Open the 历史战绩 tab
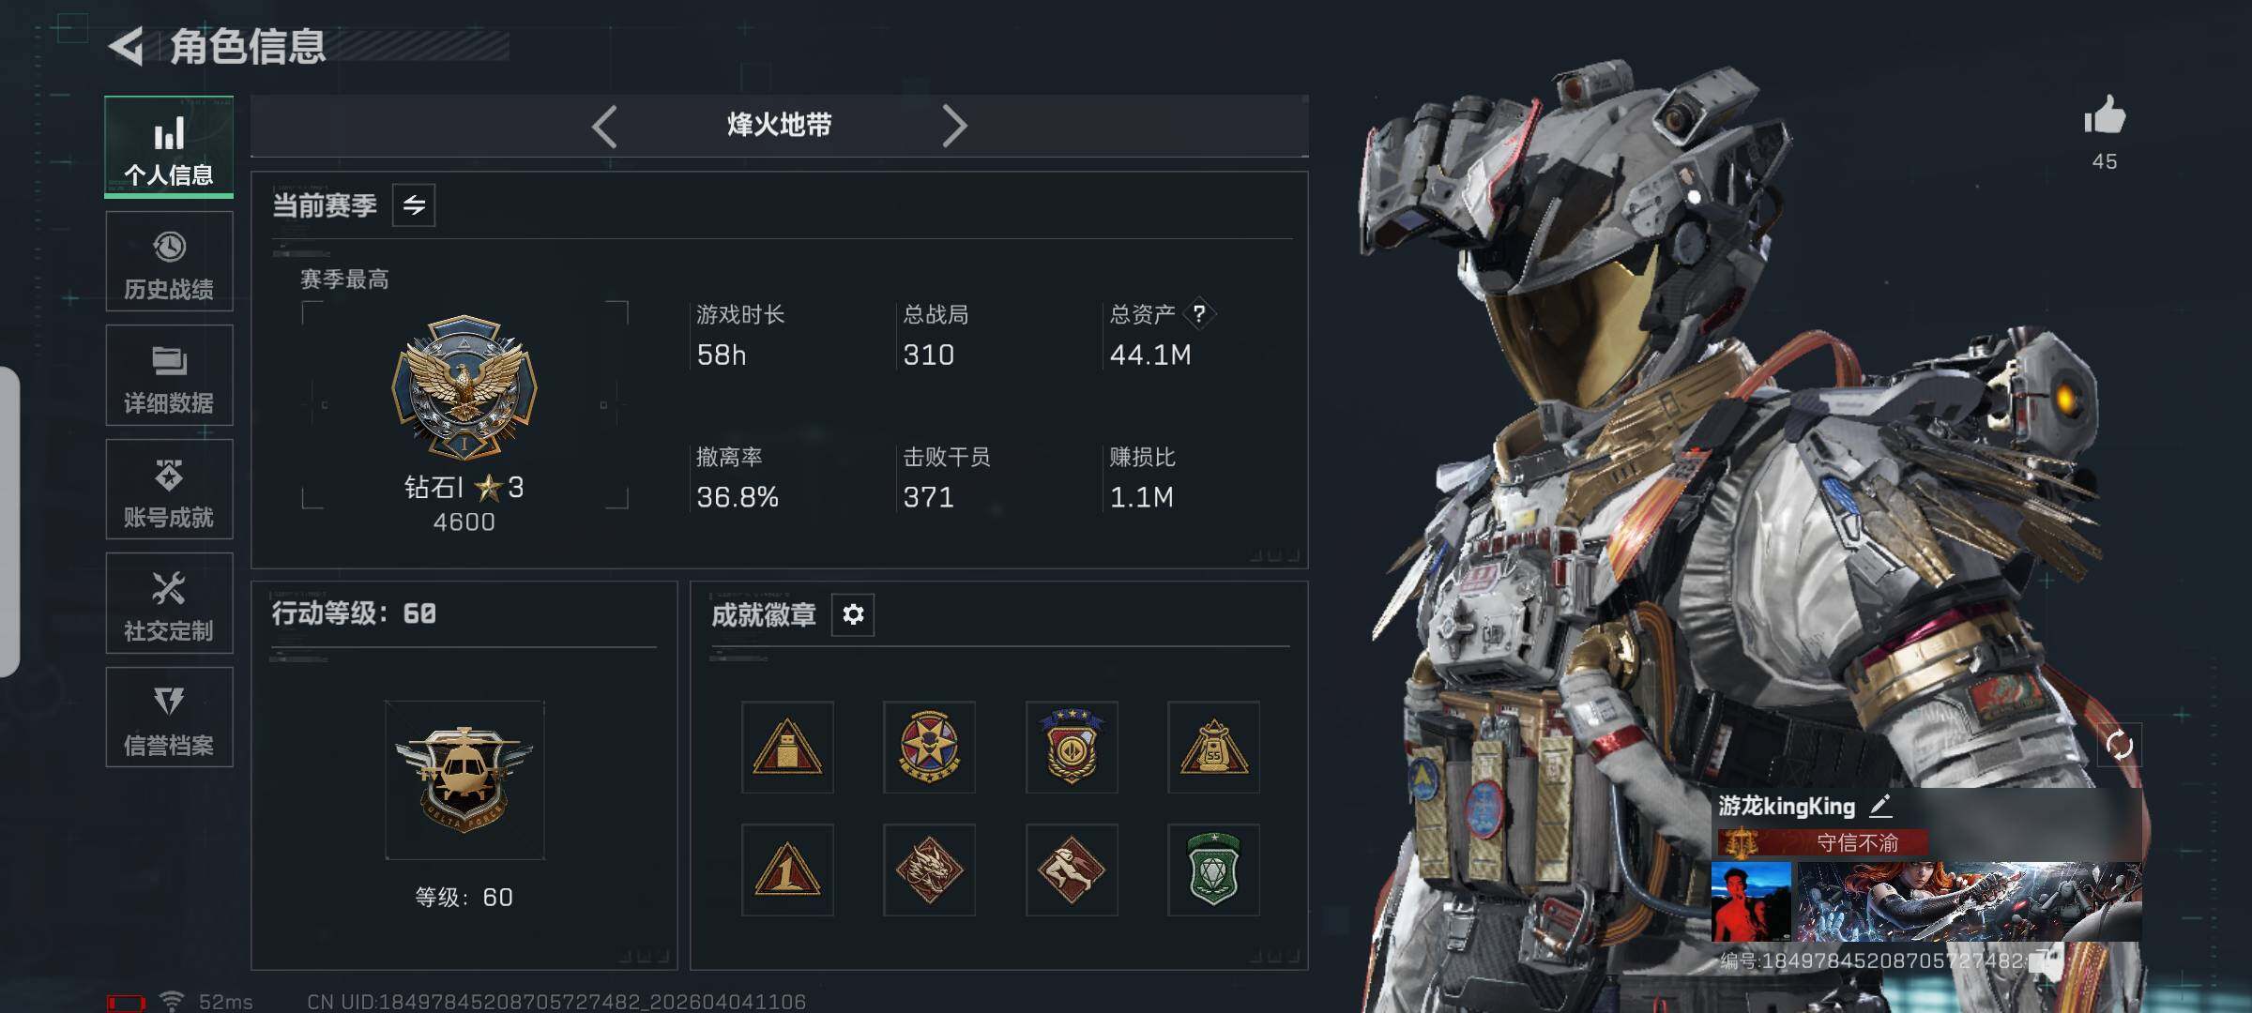Viewport: 2252px width, 1013px height. click(x=169, y=262)
